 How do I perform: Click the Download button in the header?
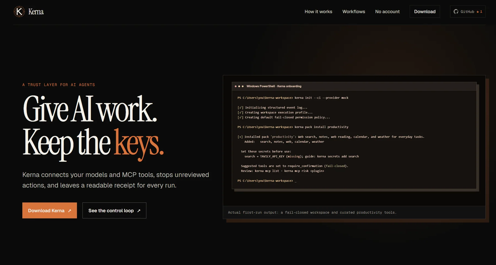coord(425,12)
